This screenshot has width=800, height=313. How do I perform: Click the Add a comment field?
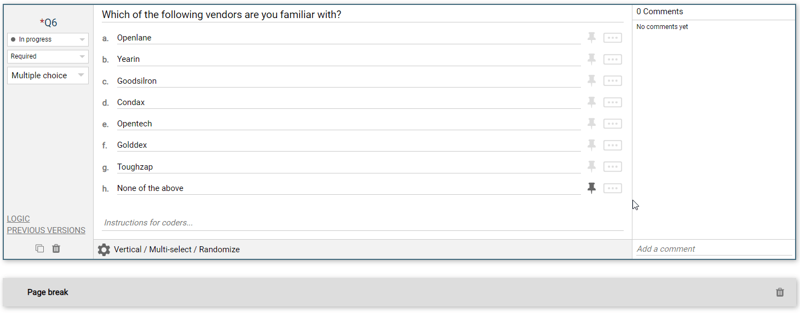tap(713, 249)
